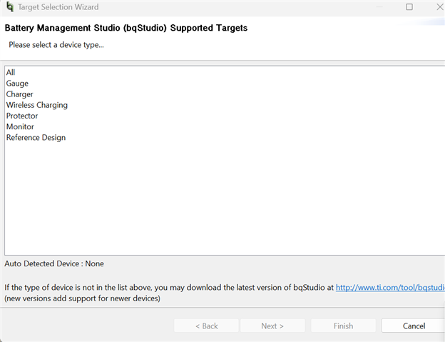445x342 pixels.
Task: Click the Next > button
Action: (272, 326)
